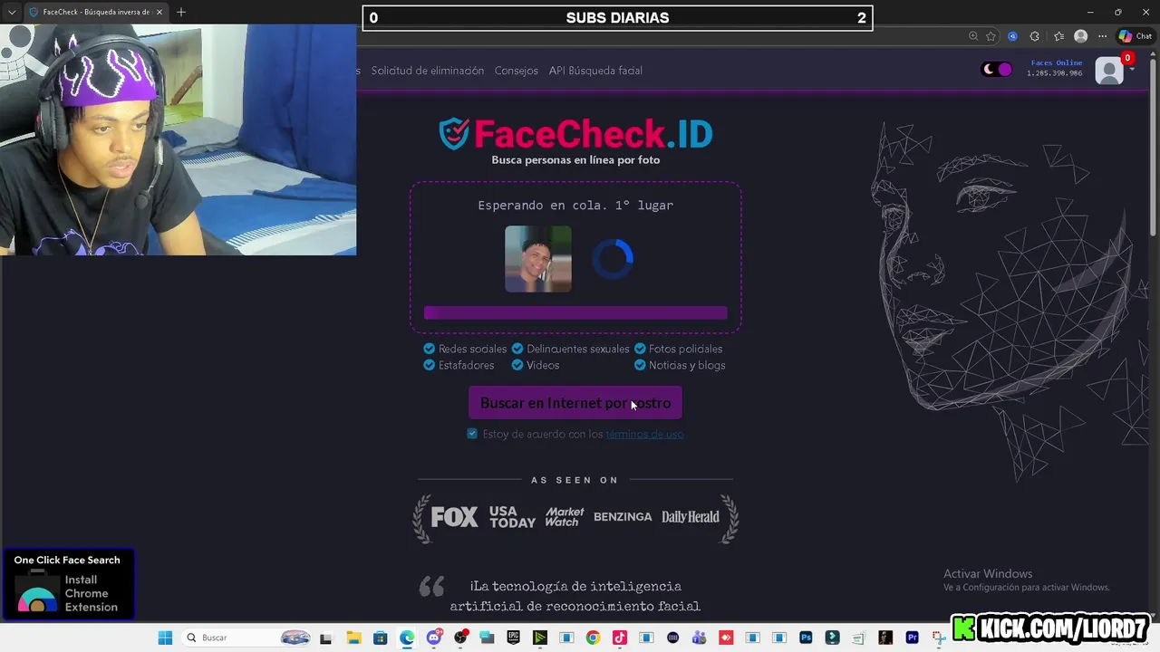
Task: Click Busca personas en línea por foto tagline
Action: tap(575, 160)
